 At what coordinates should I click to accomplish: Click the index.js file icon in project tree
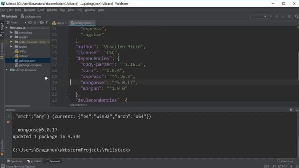click(17, 56)
